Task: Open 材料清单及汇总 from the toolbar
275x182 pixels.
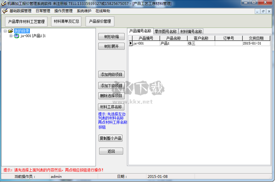Action: 66,22
